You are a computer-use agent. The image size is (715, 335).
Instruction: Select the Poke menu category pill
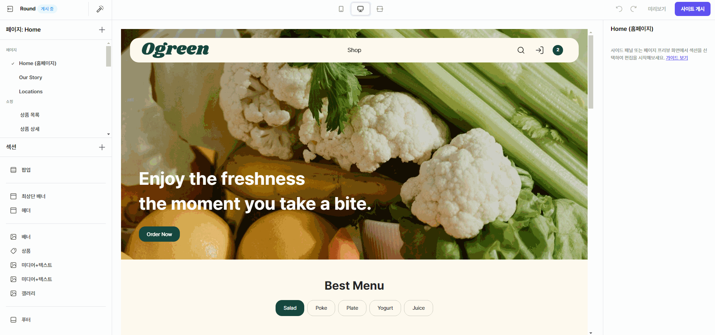click(321, 308)
